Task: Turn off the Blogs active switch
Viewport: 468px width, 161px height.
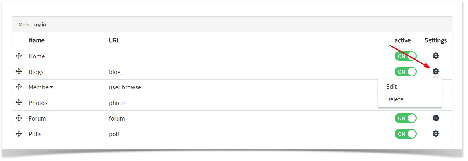Action: [x=405, y=72]
